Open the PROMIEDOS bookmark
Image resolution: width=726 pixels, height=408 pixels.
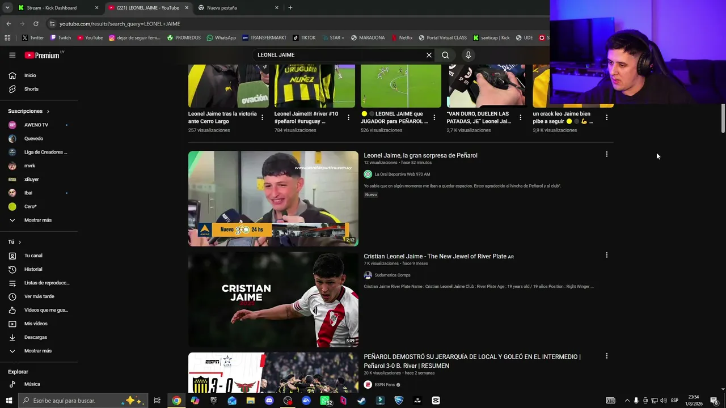click(184, 38)
